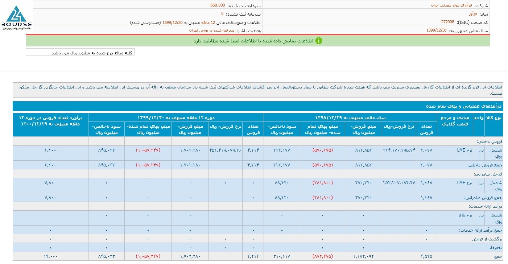This screenshot has height=264, width=508.
Task: Click the تخفیفات row label
Action: 494,248
